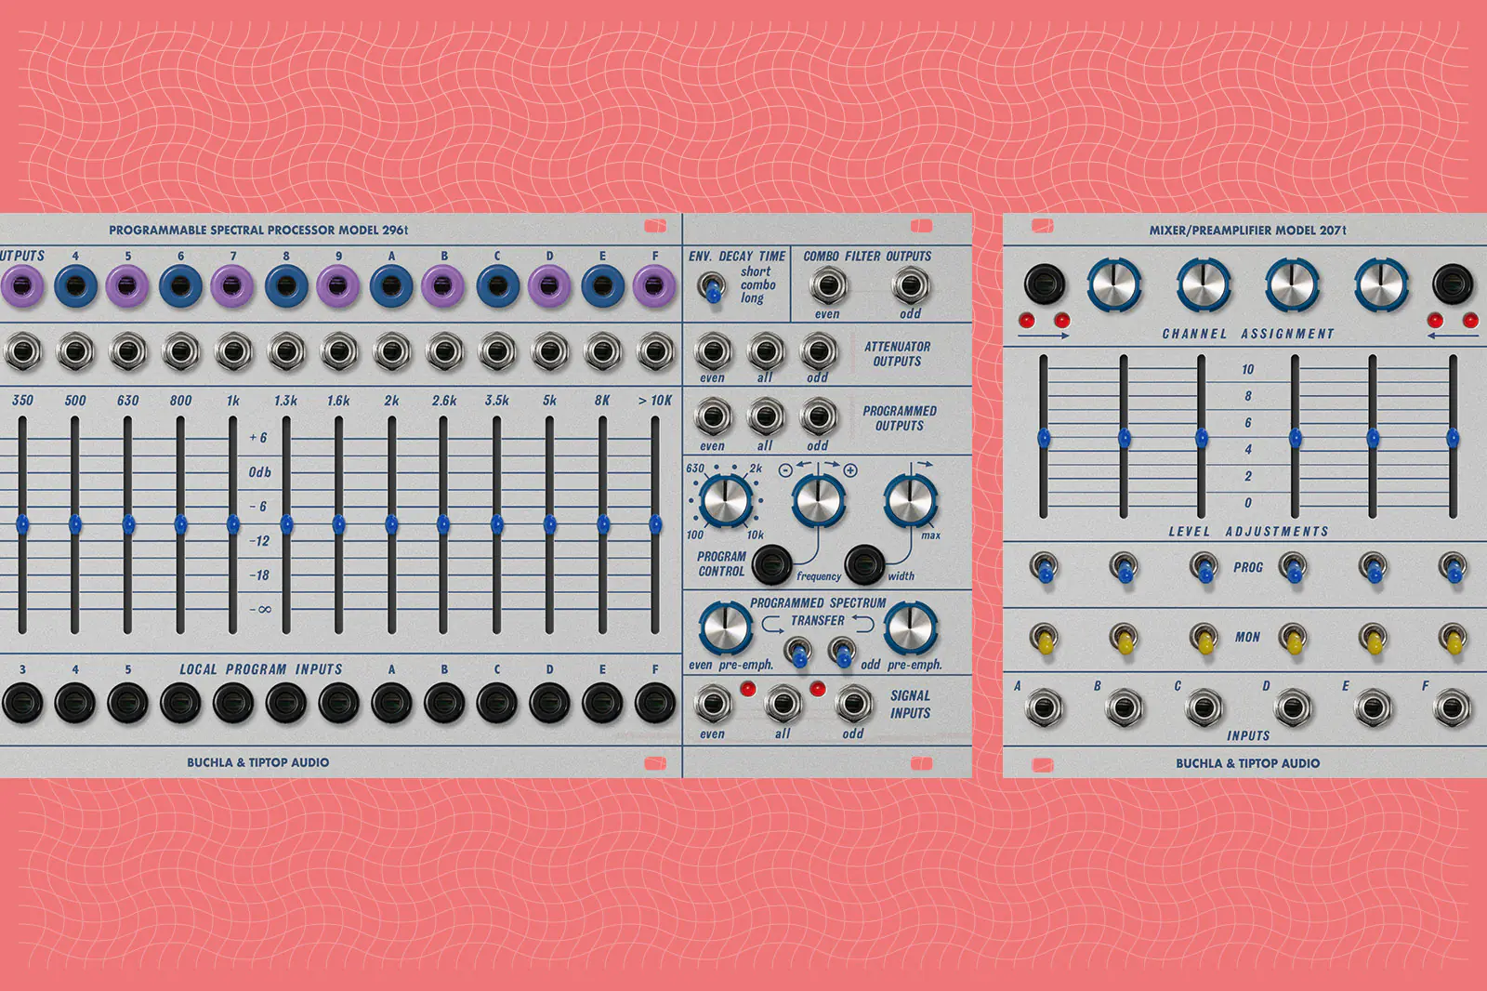Select the ATTENUATOR OUTPUTS all jack
Screen dimensions: 1487x991
(765, 351)
